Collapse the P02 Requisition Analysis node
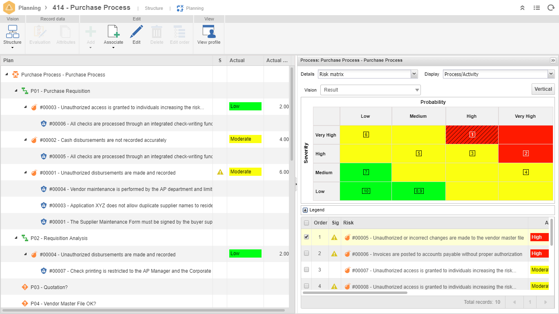This screenshot has height=314, width=559. tap(16, 238)
